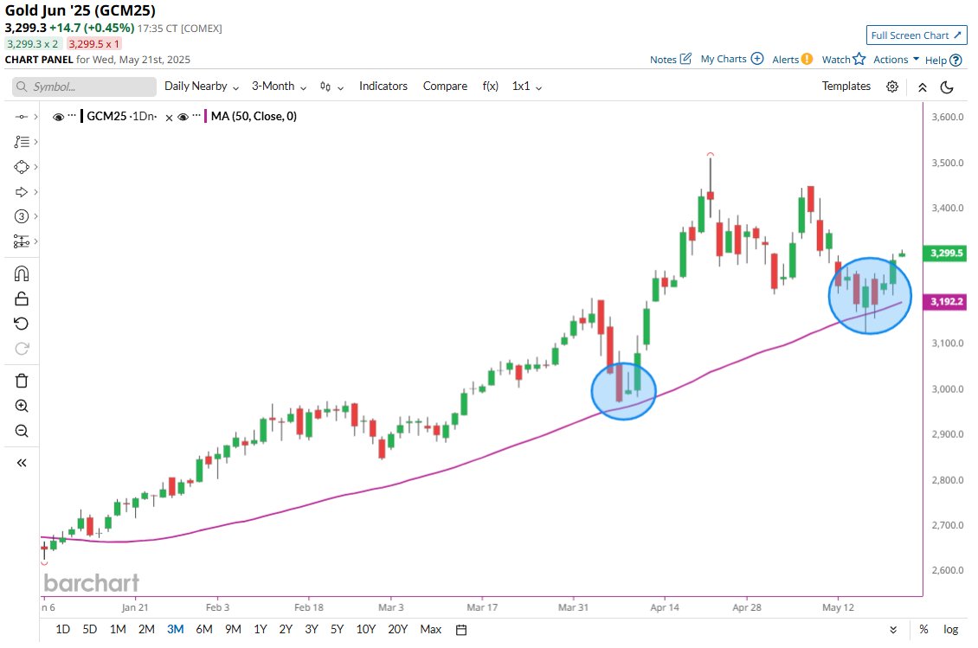The image size is (978, 648).
Task: Open options dots for GCM25 series
Action: coord(72,115)
